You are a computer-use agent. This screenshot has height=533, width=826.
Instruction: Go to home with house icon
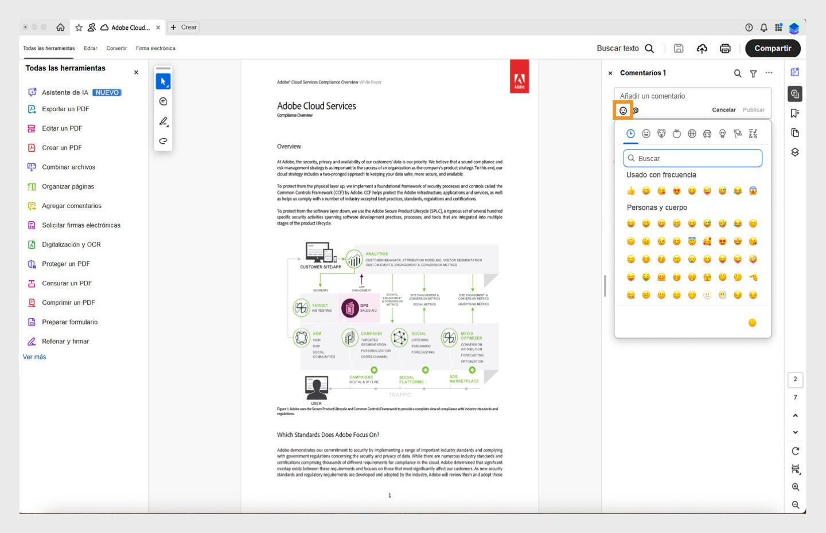pos(60,28)
